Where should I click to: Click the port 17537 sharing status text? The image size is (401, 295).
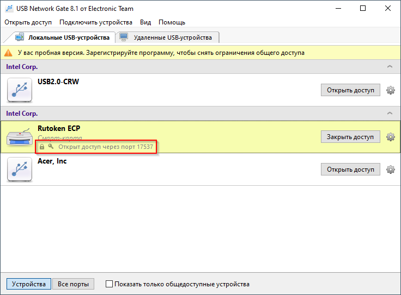click(106, 147)
